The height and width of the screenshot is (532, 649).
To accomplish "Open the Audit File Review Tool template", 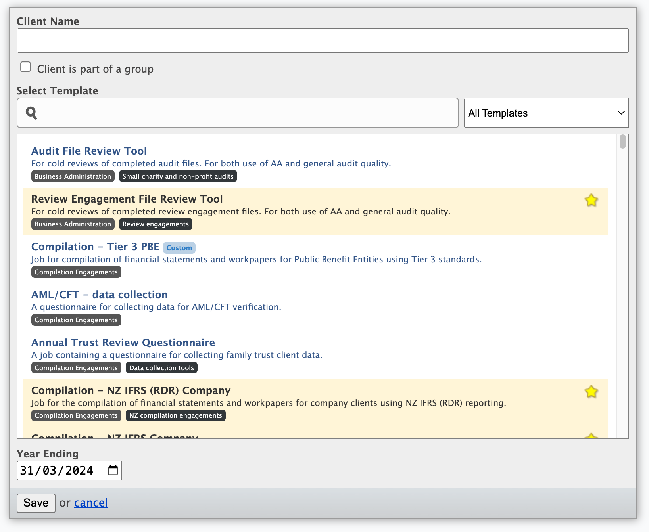I will [x=89, y=151].
